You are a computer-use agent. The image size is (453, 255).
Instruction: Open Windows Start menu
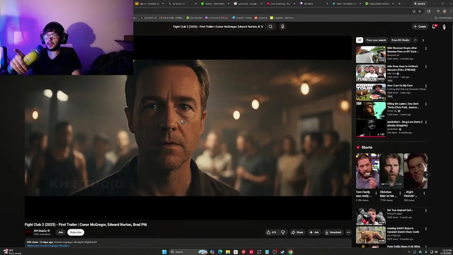click(164, 252)
